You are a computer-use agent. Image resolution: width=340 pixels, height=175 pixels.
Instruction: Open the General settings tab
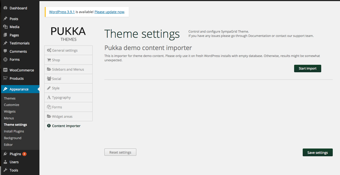68,50
